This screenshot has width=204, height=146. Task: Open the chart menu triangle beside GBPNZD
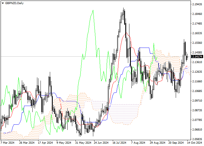point(3,3)
